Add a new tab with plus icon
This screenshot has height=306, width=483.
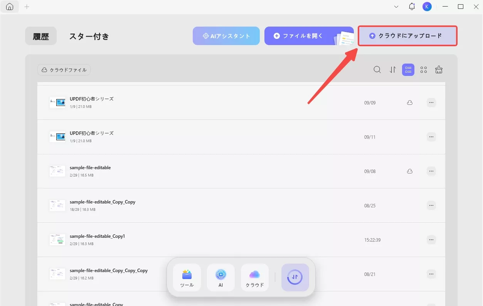coord(27,7)
